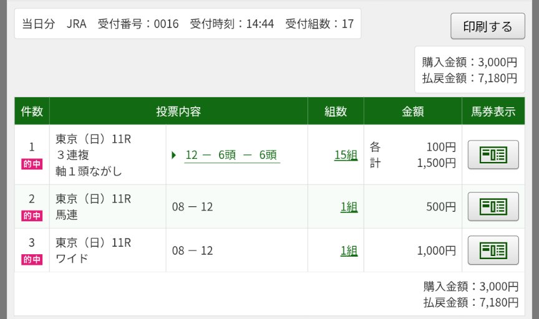Show betting ticket for 馬連 row
Viewport: 539px width, 319px height.
[x=493, y=206]
